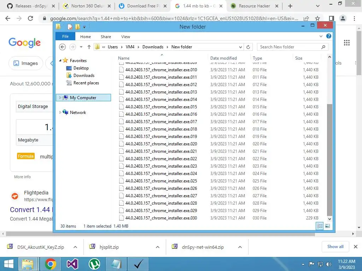Viewport: 362px width, 271px height.
Task: Click the Explorer vertical scrollbar thumb
Action: [x=329, y=159]
